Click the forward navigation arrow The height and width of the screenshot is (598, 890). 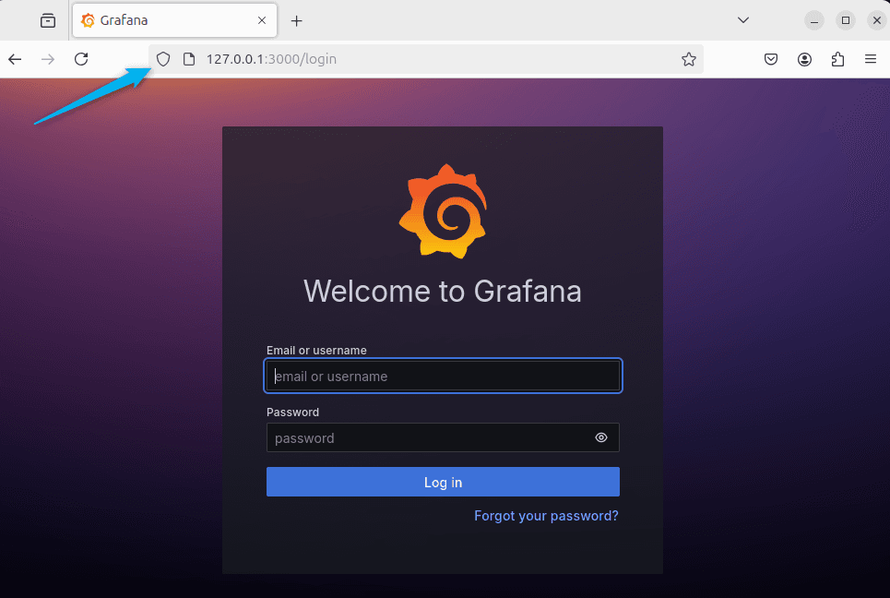click(48, 58)
